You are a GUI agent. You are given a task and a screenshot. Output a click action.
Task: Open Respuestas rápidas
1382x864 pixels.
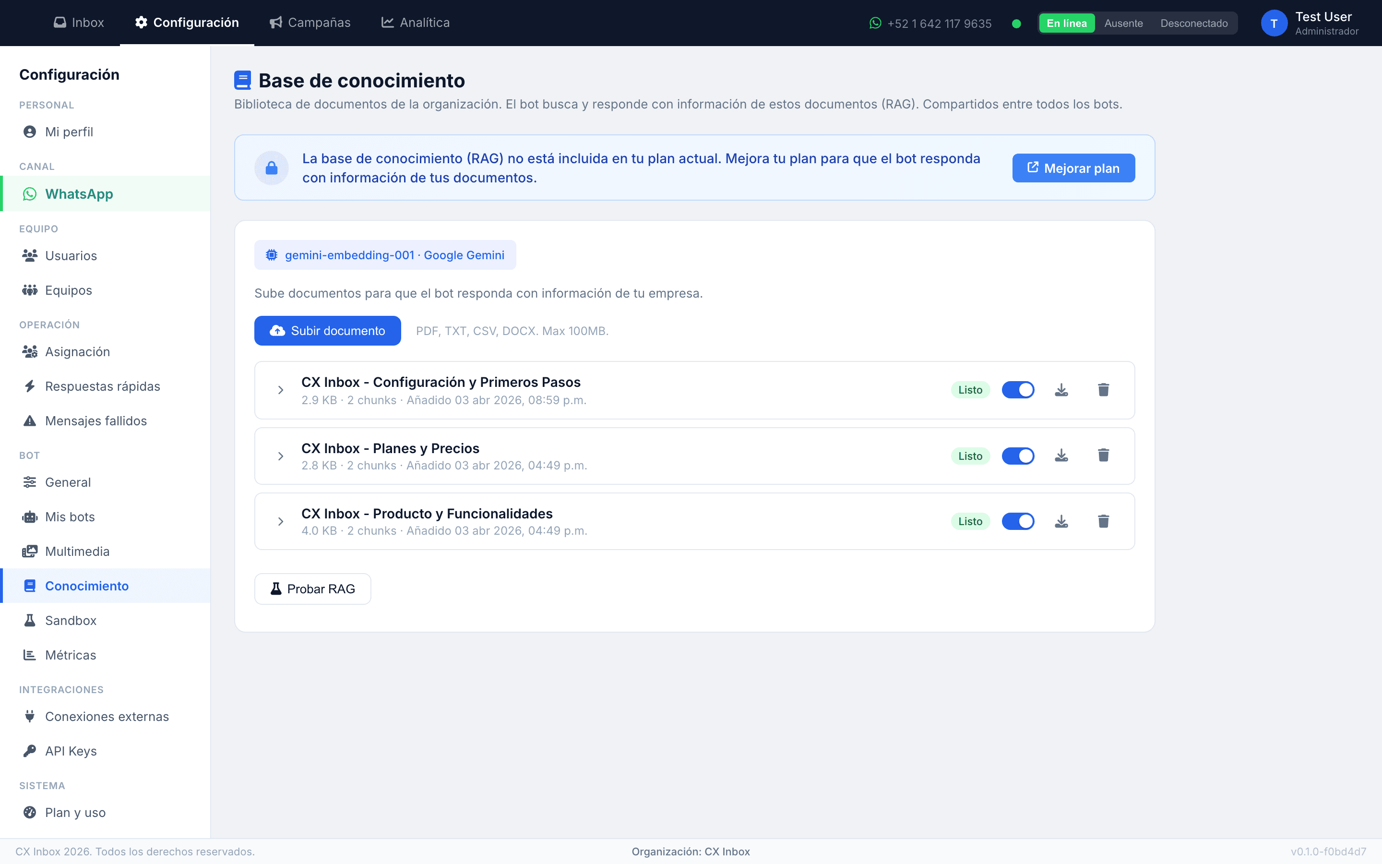coord(105,386)
